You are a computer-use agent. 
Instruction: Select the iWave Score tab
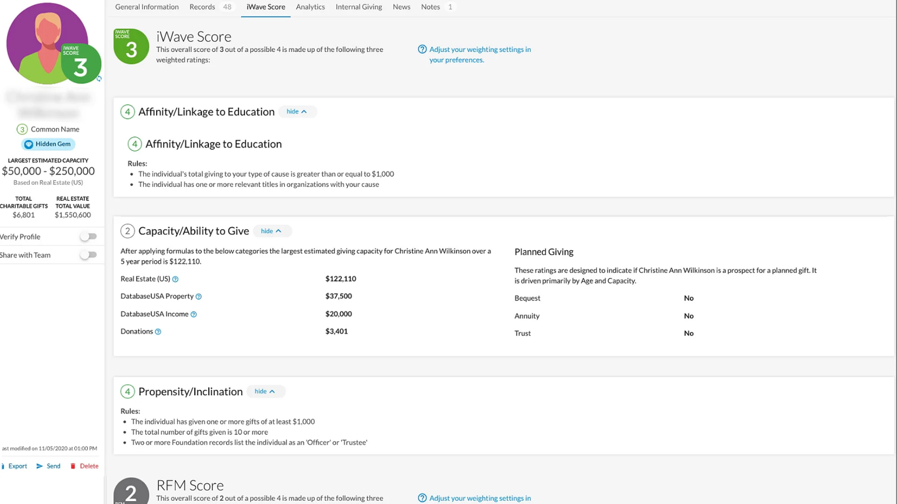pyautogui.click(x=266, y=7)
